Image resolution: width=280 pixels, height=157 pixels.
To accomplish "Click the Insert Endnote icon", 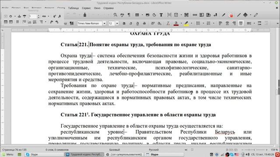I will coord(208,15).
